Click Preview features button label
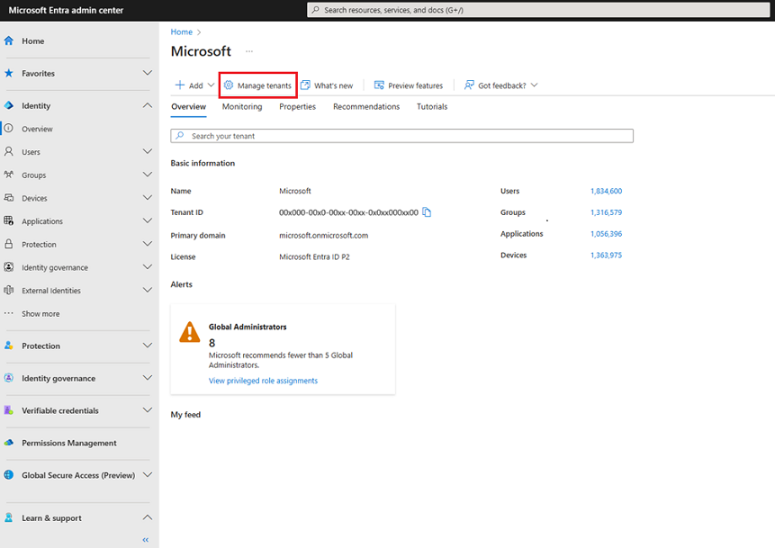Viewport: 775px width, 548px height. click(x=416, y=85)
